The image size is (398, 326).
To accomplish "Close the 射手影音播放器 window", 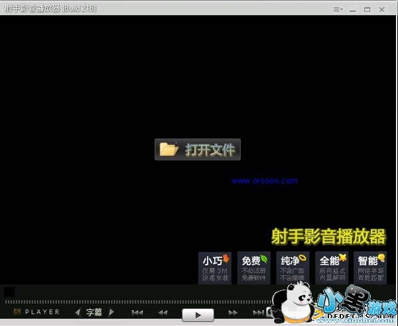I will click(x=381, y=10).
